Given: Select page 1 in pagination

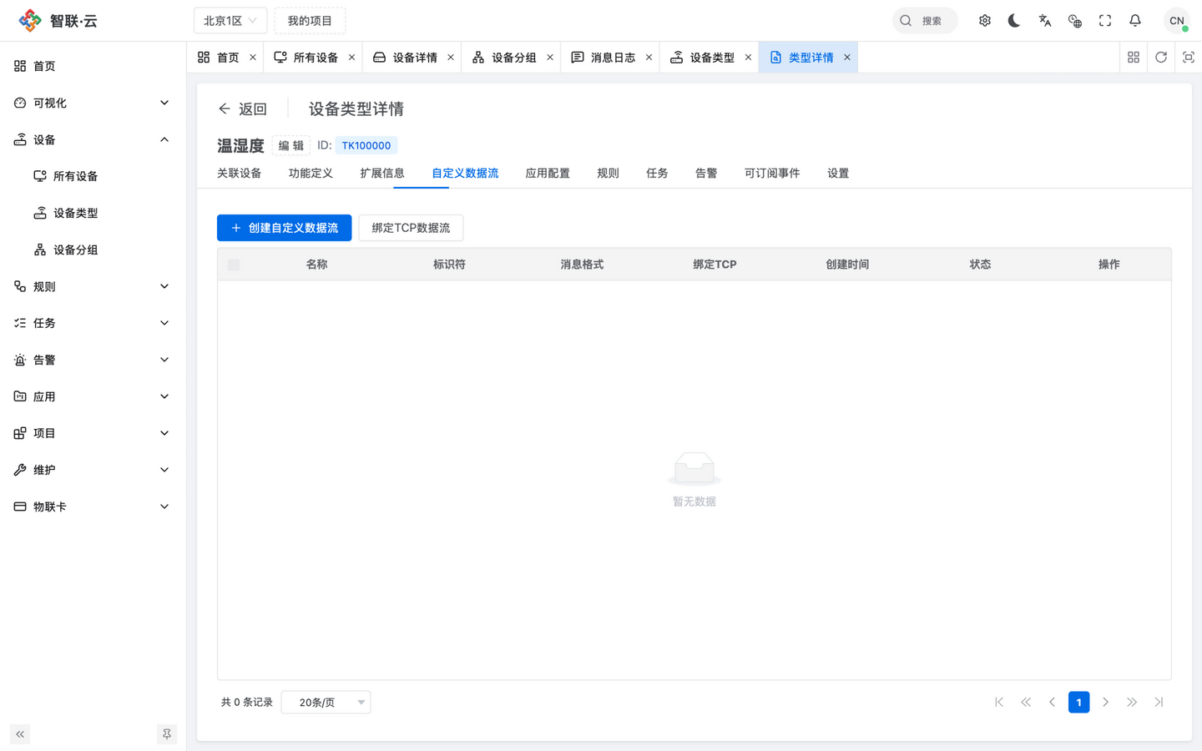Looking at the screenshot, I should [x=1078, y=703].
